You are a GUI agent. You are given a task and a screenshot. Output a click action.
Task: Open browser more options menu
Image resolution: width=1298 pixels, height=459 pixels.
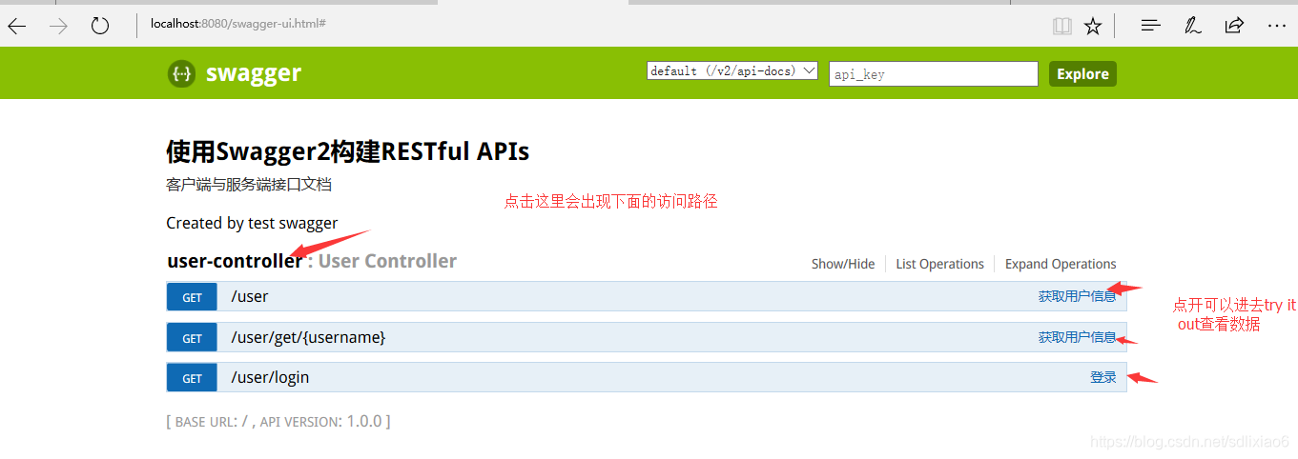click(1277, 26)
